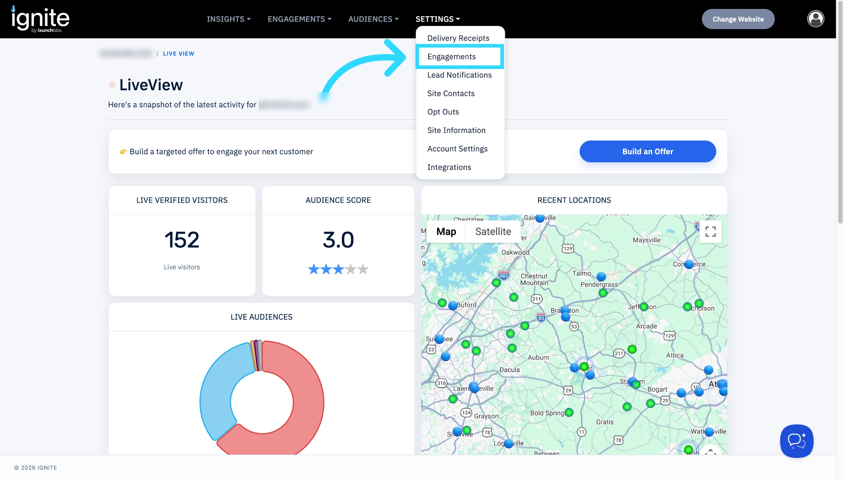This screenshot has width=844, height=480.
Task: Open the user profile avatar icon
Action: [816, 19]
